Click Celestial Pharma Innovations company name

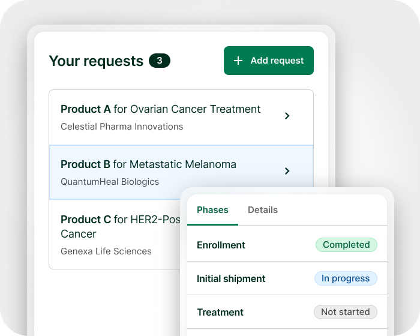(122, 127)
